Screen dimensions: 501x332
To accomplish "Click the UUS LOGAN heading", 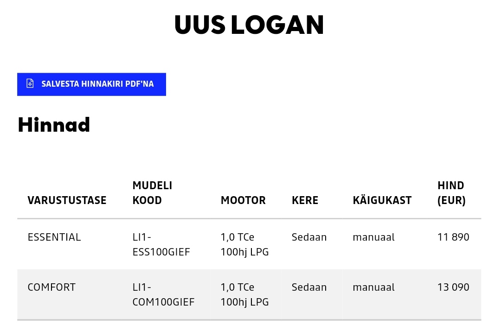I will tap(249, 25).
